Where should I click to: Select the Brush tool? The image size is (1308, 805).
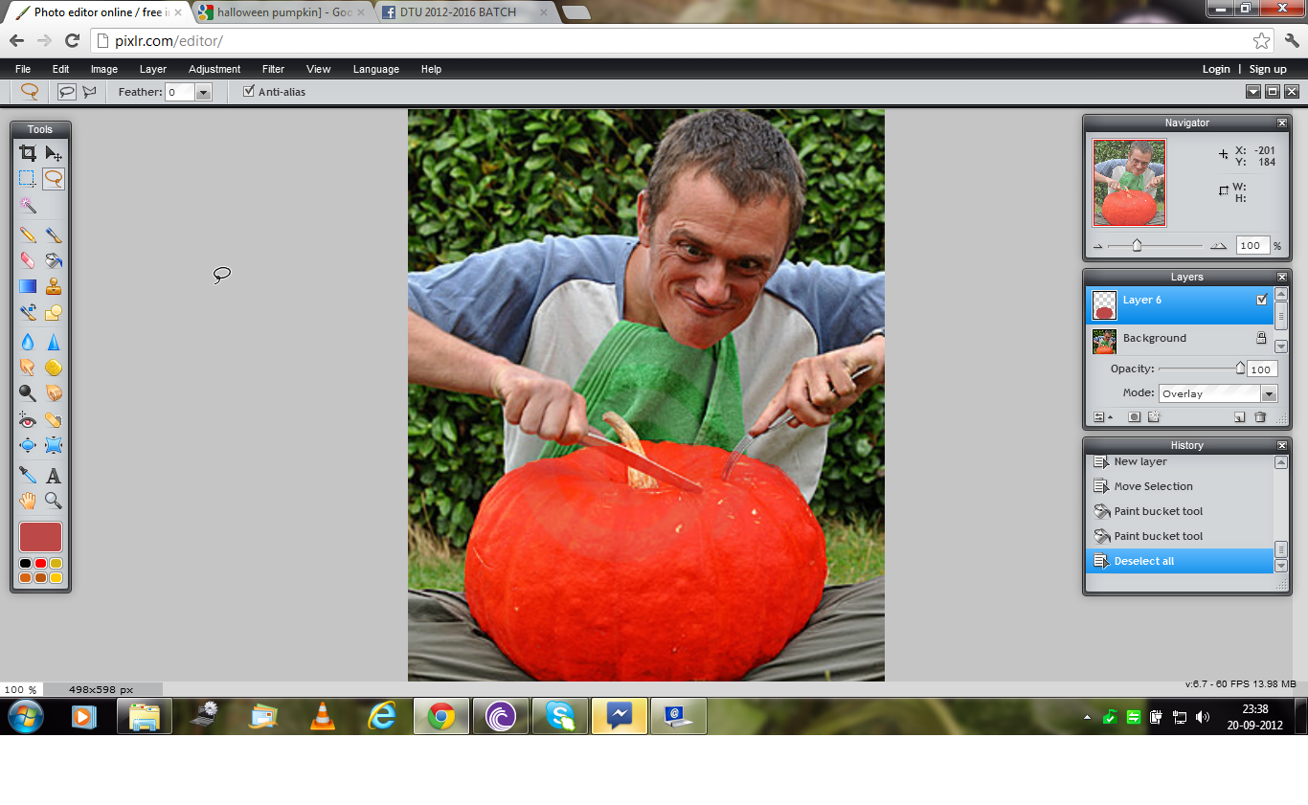[54, 235]
